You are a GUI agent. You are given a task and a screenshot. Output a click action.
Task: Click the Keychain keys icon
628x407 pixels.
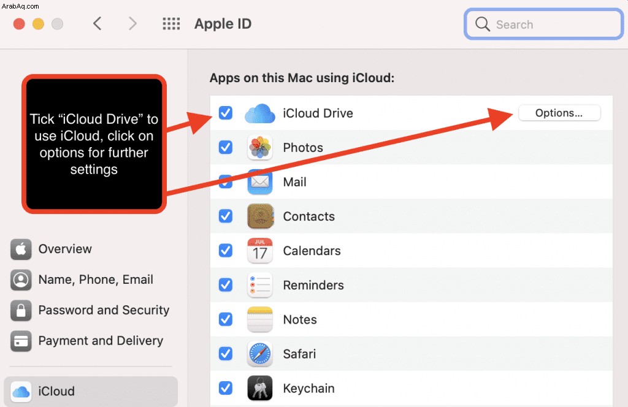260,388
